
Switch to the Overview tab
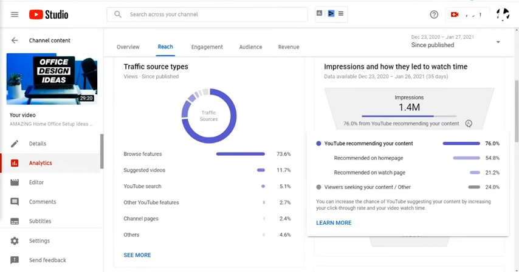tap(128, 47)
